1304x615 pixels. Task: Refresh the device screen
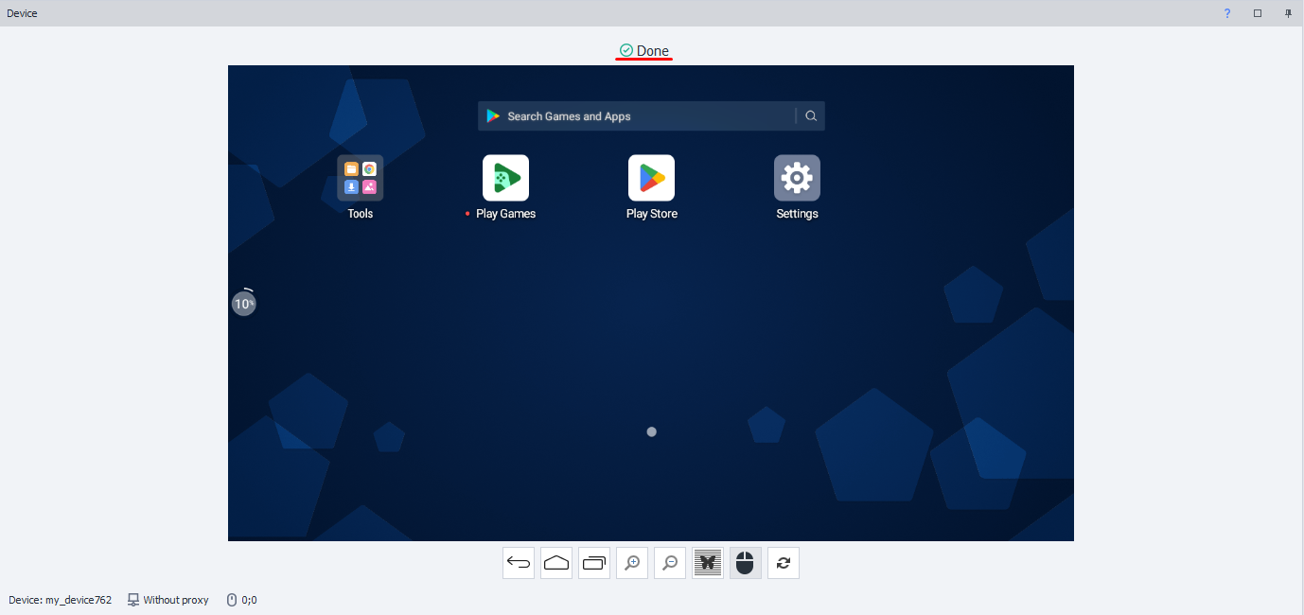784,564
